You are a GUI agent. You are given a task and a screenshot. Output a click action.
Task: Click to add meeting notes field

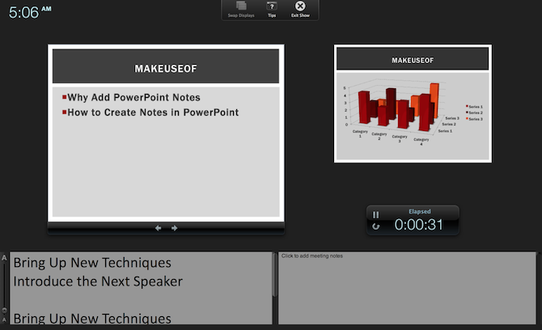(x=407, y=288)
